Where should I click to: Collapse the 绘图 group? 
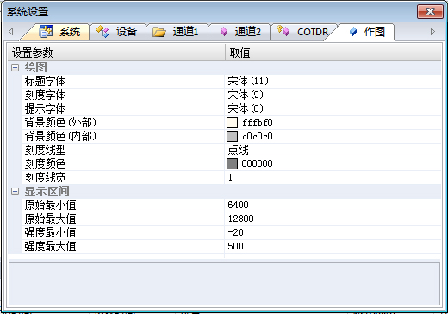tap(15, 68)
